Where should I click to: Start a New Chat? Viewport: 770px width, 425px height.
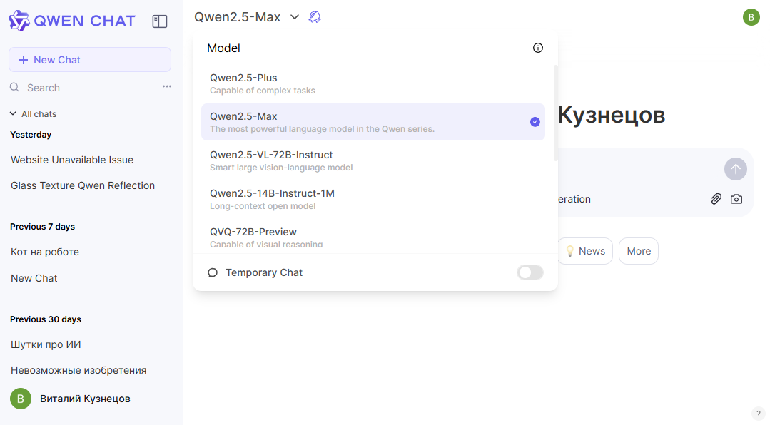click(x=90, y=60)
